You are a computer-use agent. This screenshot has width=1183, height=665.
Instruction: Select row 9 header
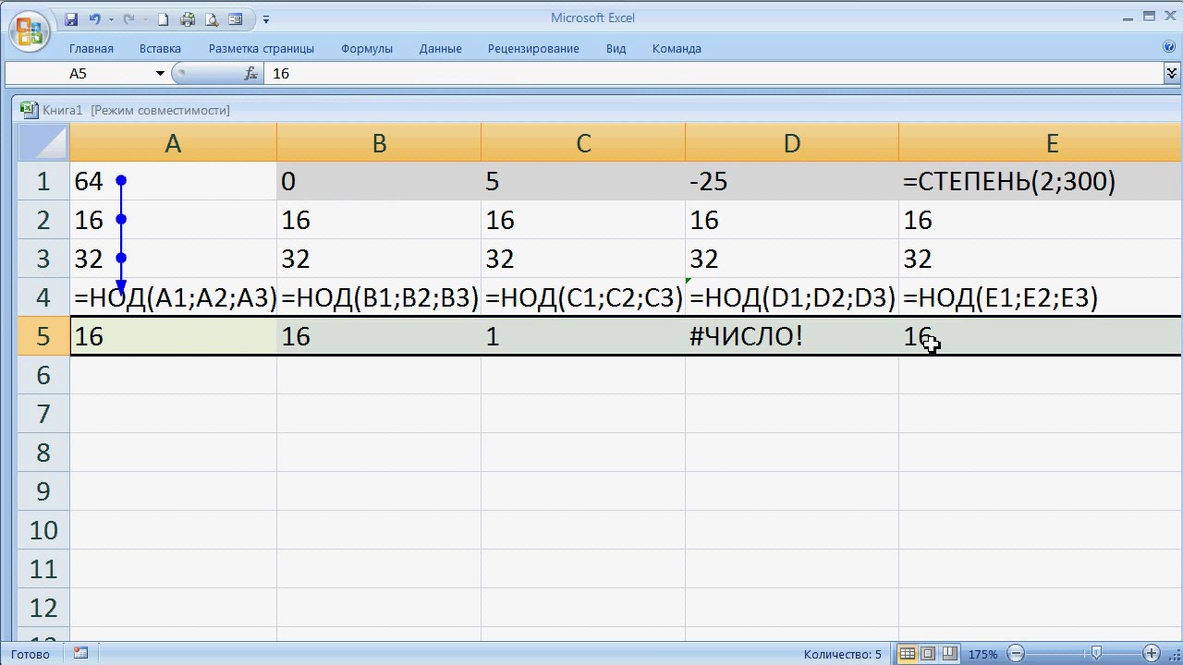(44, 491)
